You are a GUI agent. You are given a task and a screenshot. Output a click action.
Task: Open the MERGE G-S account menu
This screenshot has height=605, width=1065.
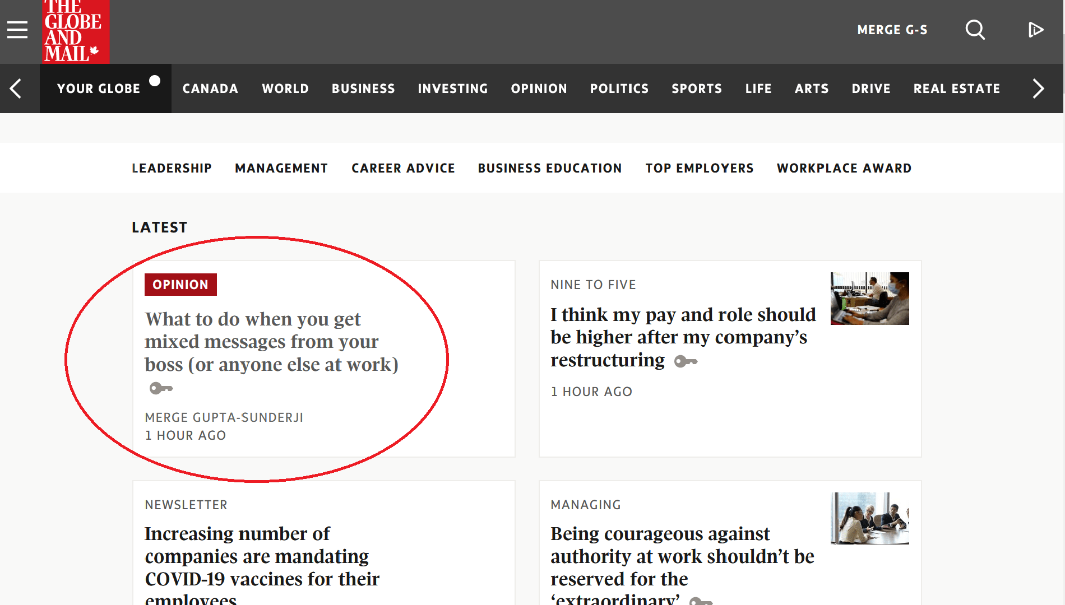click(x=892, y=30)
